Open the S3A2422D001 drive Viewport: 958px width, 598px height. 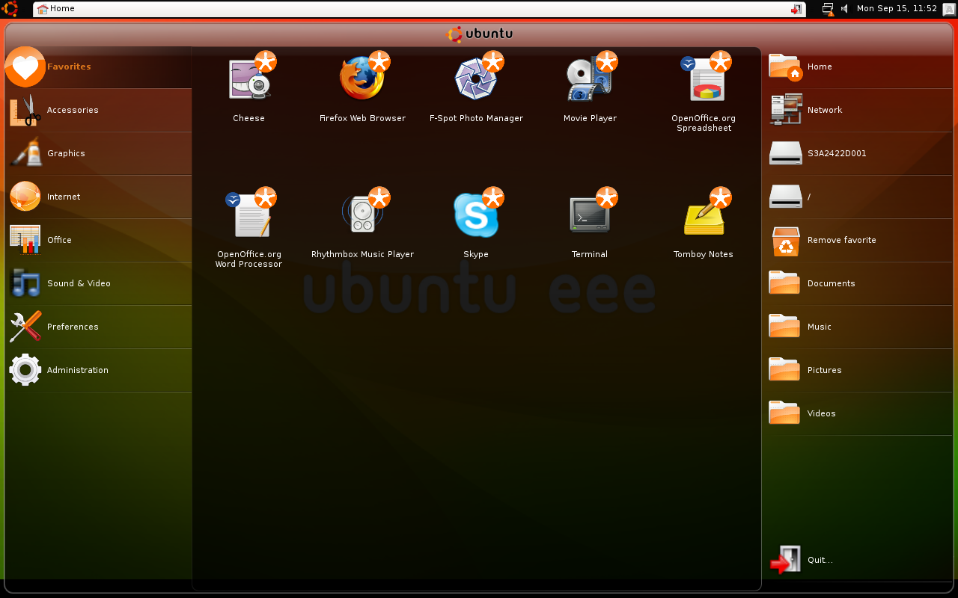859,154
